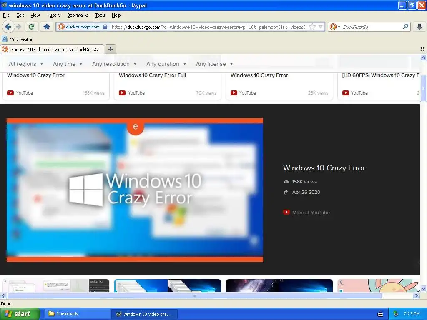Open the search engine selector dropdown
Viewport: 427px width, 320px height.
pyautogui.click(x=335, y=27)
